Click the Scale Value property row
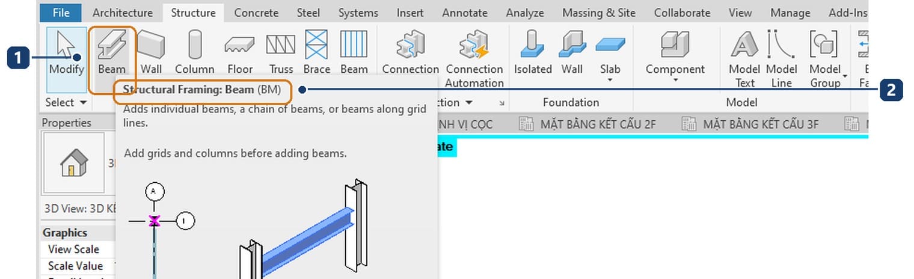914x279 pixels. tap(78, 266)
